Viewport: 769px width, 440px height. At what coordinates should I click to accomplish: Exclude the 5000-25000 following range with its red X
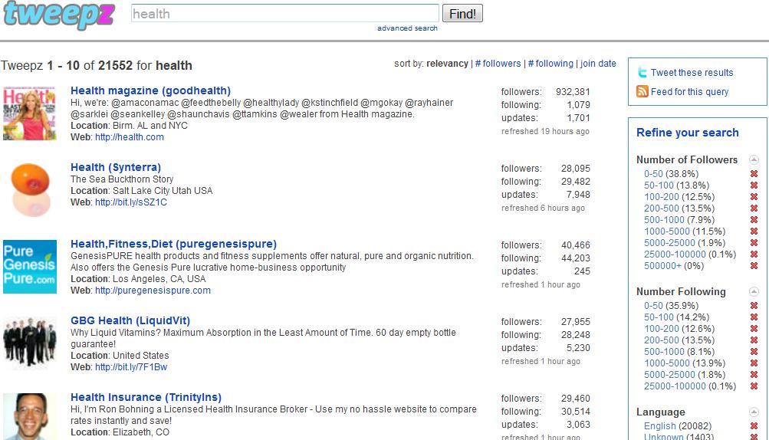754,375
